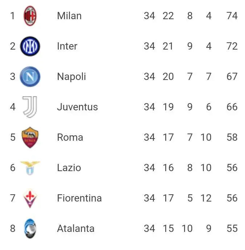
Task: Select the Juventus team name
Action: 78,107
